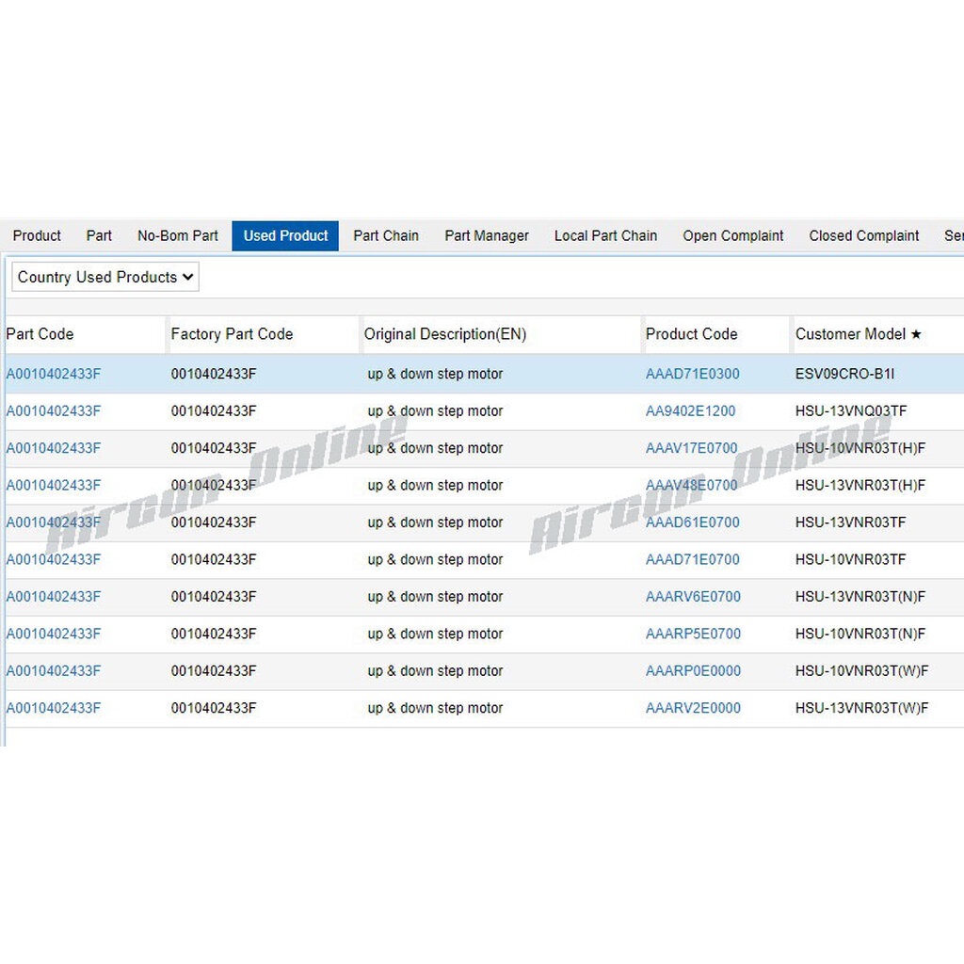Screen dimensions: 964x964
Task: Select the HSU-13VNR03T(N)F model cell
Action: click(860, 597)
